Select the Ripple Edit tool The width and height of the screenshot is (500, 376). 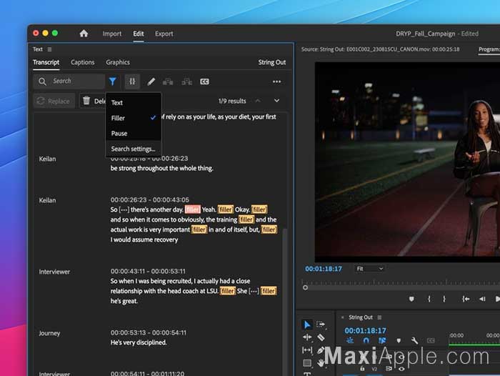307,337
